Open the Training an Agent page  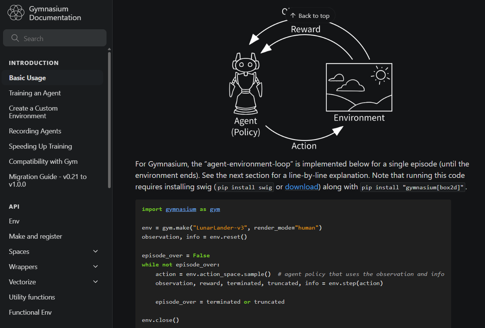click(x=35, y=93)
